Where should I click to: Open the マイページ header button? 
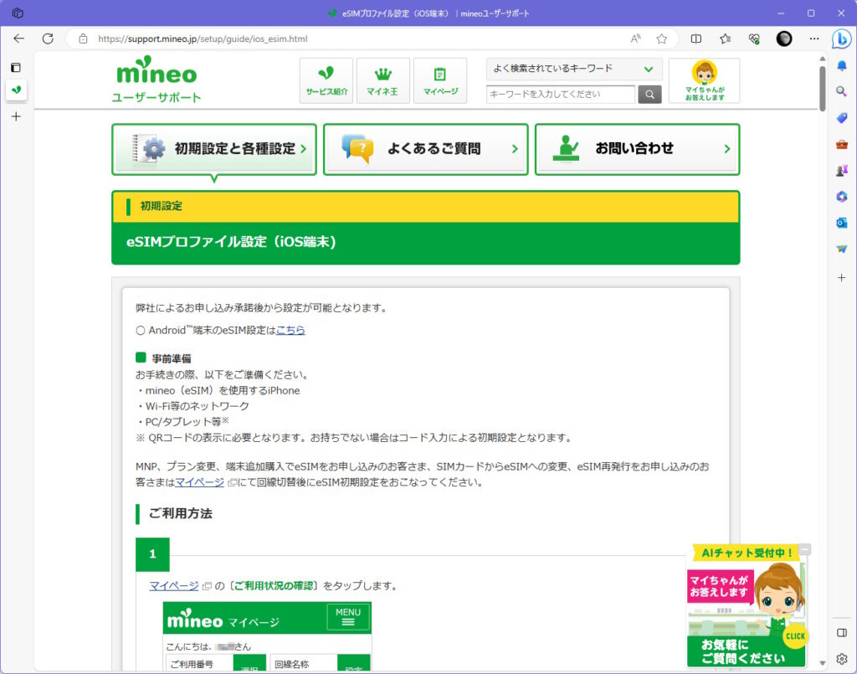tap(440, 80)
